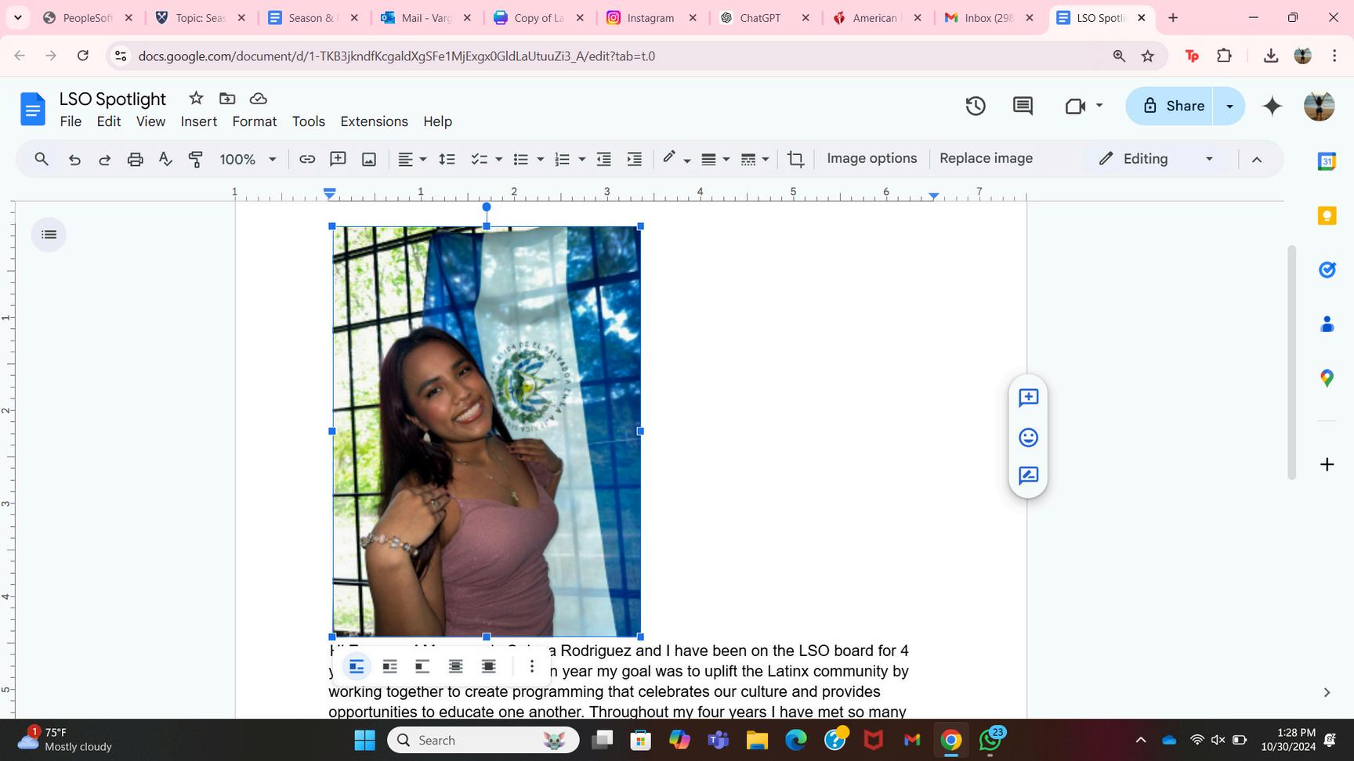Viewport: 1354px width, 761px height.
Task: Open the zoom level dropdown (100%)
Action: (x=248, y=159)
